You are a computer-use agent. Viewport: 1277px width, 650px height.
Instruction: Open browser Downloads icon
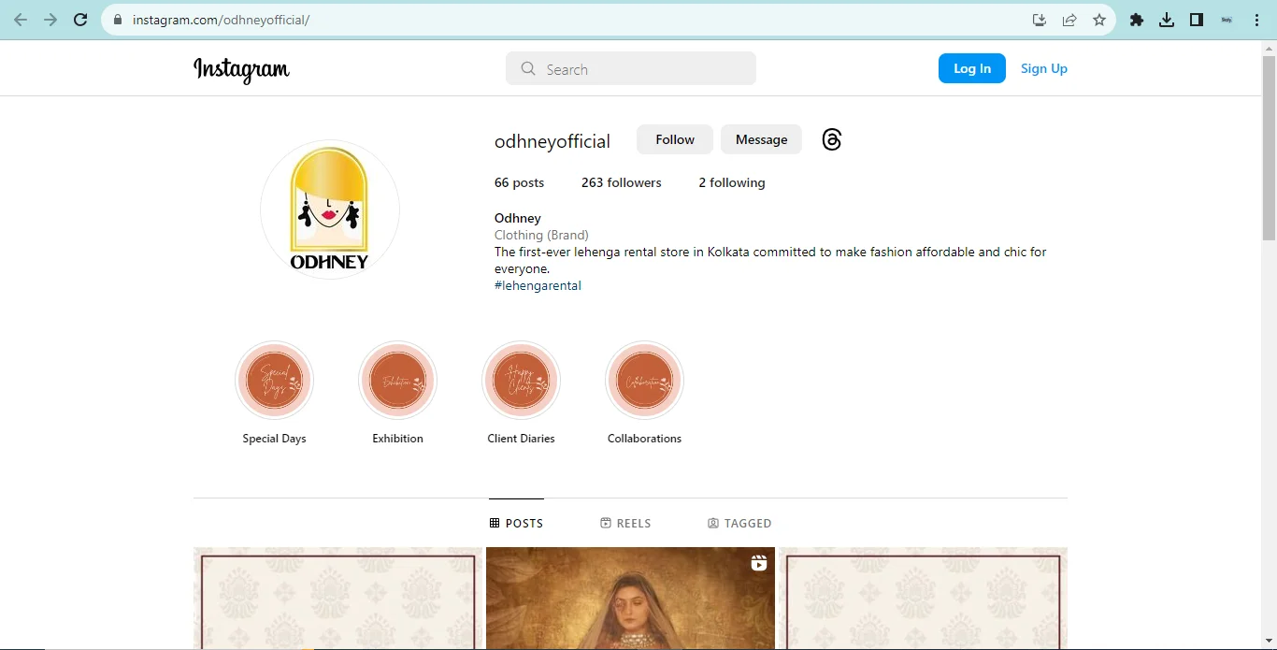(1167, 20)
